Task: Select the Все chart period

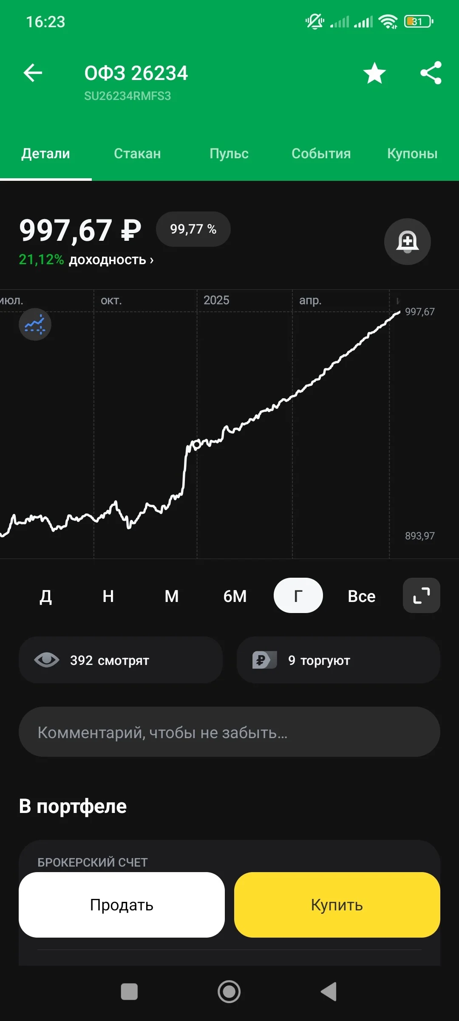Action: (362, 596)
